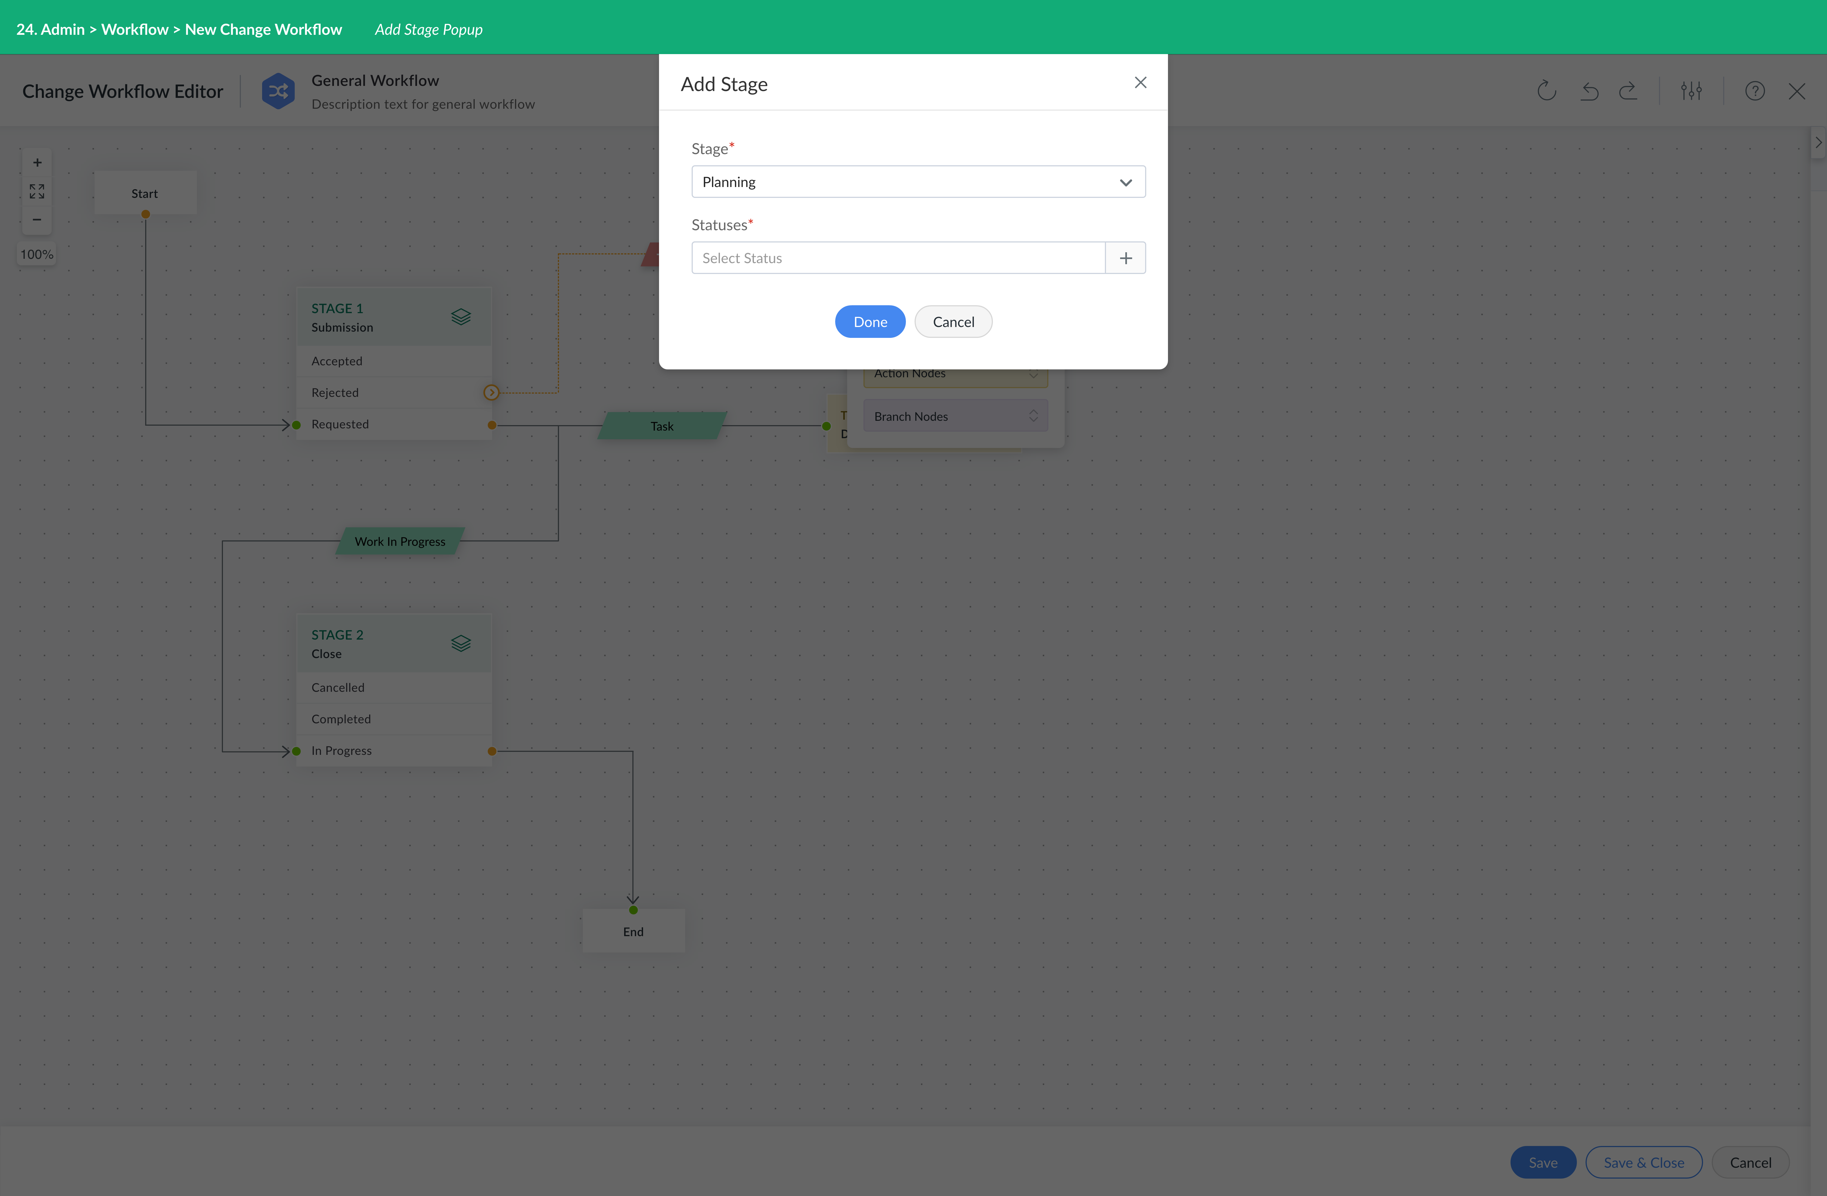
Task: Click the STAGE 1 Submission header
Action: [x=394, y=317]
